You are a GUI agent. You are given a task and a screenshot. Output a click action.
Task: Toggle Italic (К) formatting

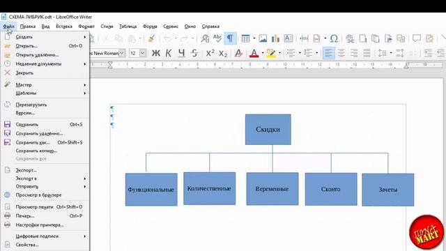click(169, 53)
